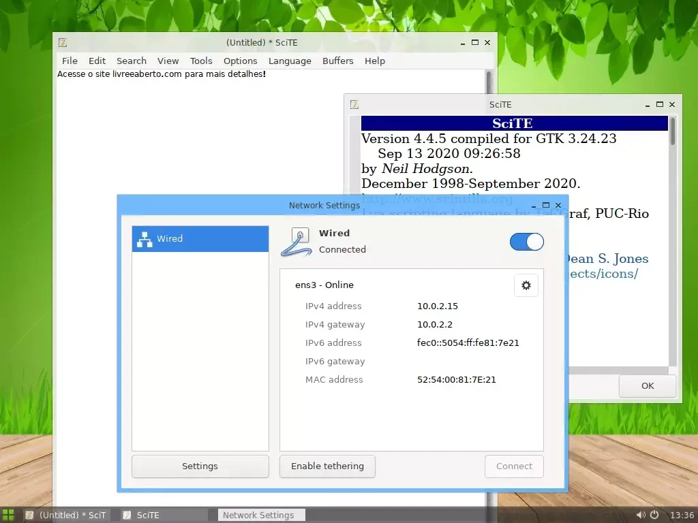
Task: Close the Network Settings window
Action: click(x=558, y=205)
